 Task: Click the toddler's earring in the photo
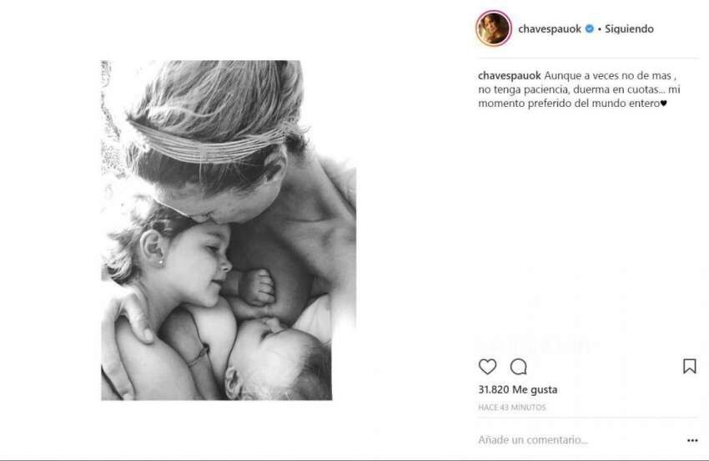(x=160, y=261)
